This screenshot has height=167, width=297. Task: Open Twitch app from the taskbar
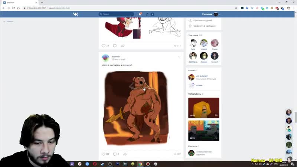(72, 164)
